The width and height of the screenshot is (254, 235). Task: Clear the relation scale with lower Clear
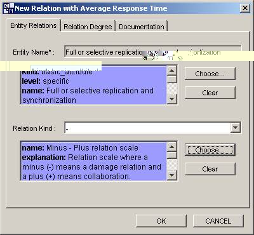210,169
